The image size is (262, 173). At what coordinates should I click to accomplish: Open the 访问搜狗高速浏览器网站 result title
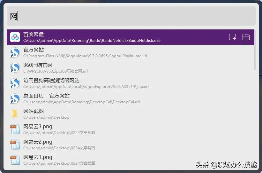(51, 80)
